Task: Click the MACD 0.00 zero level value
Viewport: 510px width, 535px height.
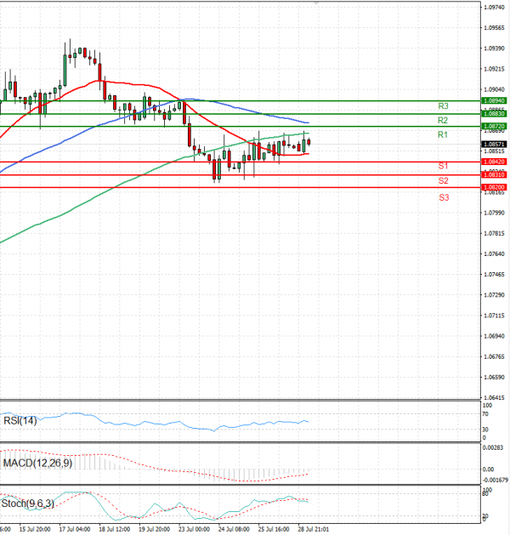Action: click(488, 470)
